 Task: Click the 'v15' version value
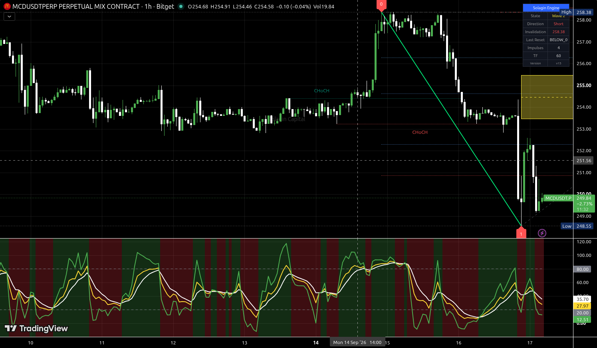558,63
